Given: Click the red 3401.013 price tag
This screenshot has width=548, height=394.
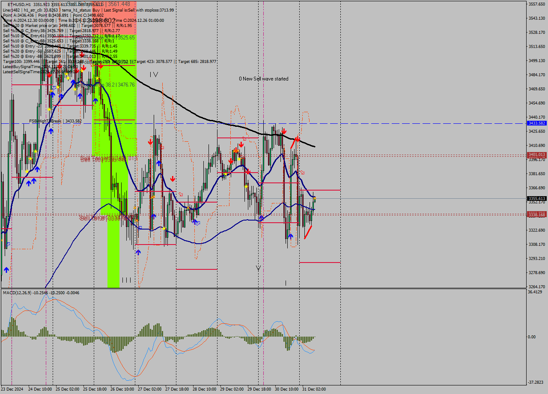Looking at the screenshot, I should click(x=537, y=155).
